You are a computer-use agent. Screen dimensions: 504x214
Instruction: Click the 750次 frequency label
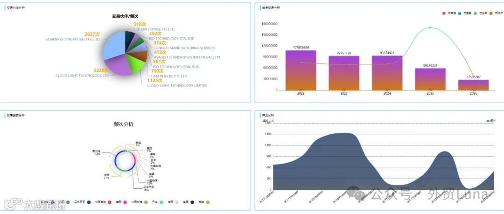pyautogui.click(x=157, y=71)
